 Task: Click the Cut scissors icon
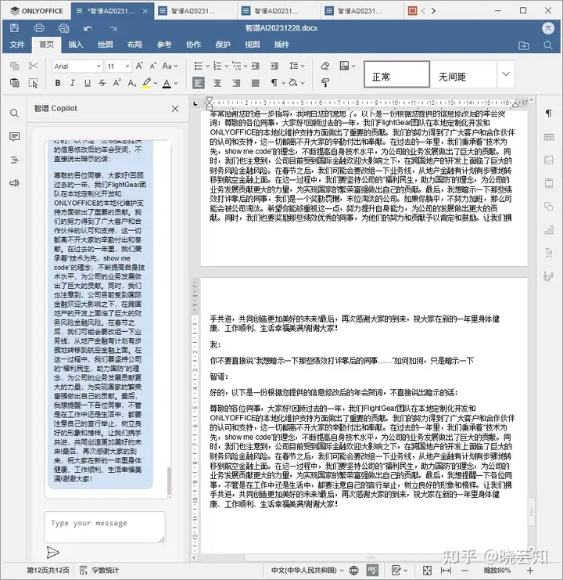point(34,66)
